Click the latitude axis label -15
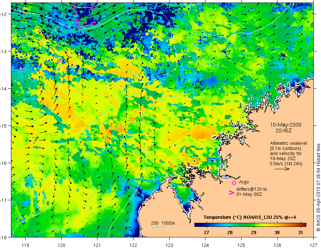Image resolution: width=321 pixels, height=248 pixels. (4, 125)
